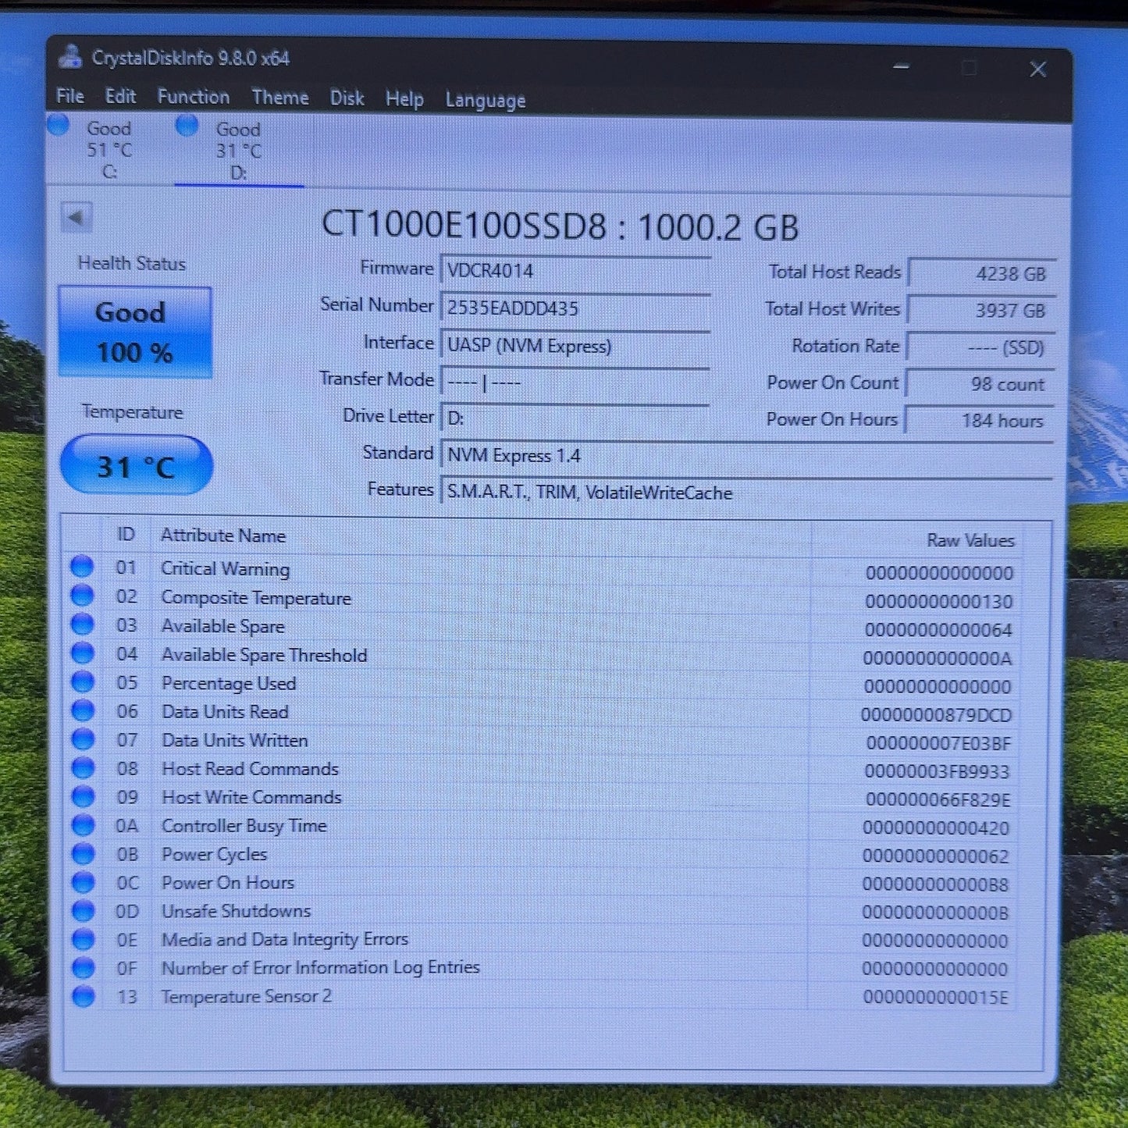This screenshot has width=1128, height=1128.
Task: Click the Firmware field VDCR4014
Action: point(575,271)
